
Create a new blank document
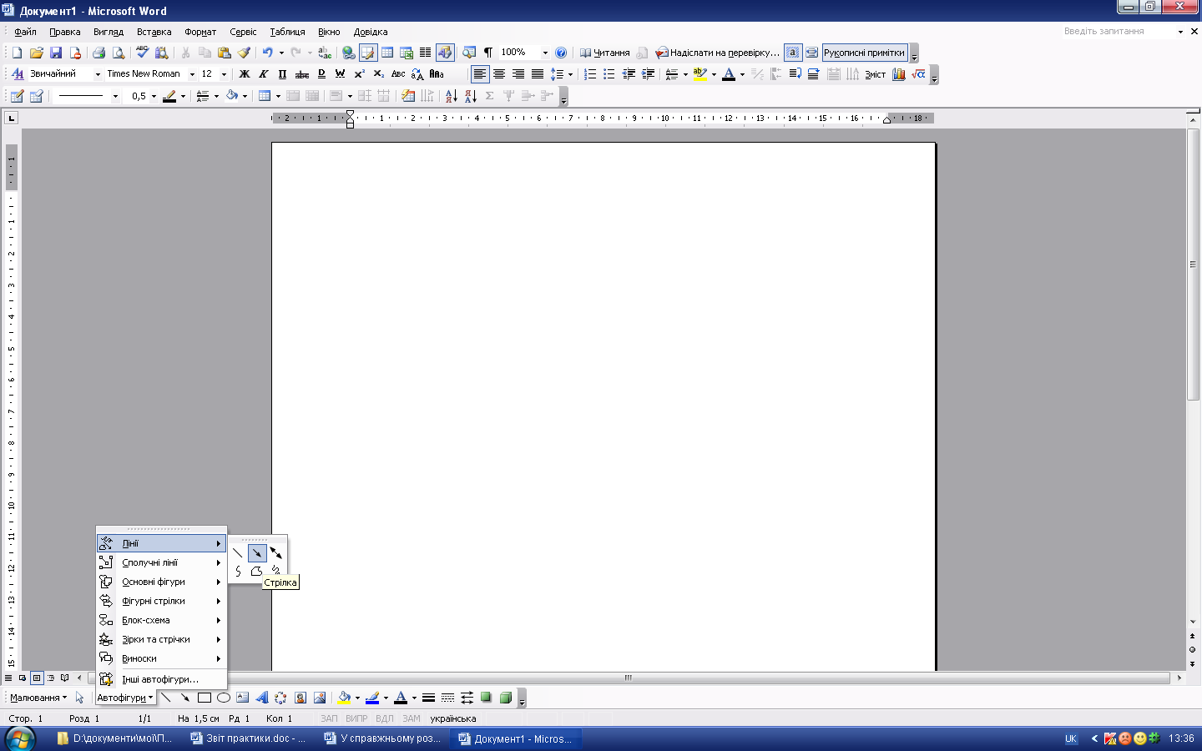[17, 53]
